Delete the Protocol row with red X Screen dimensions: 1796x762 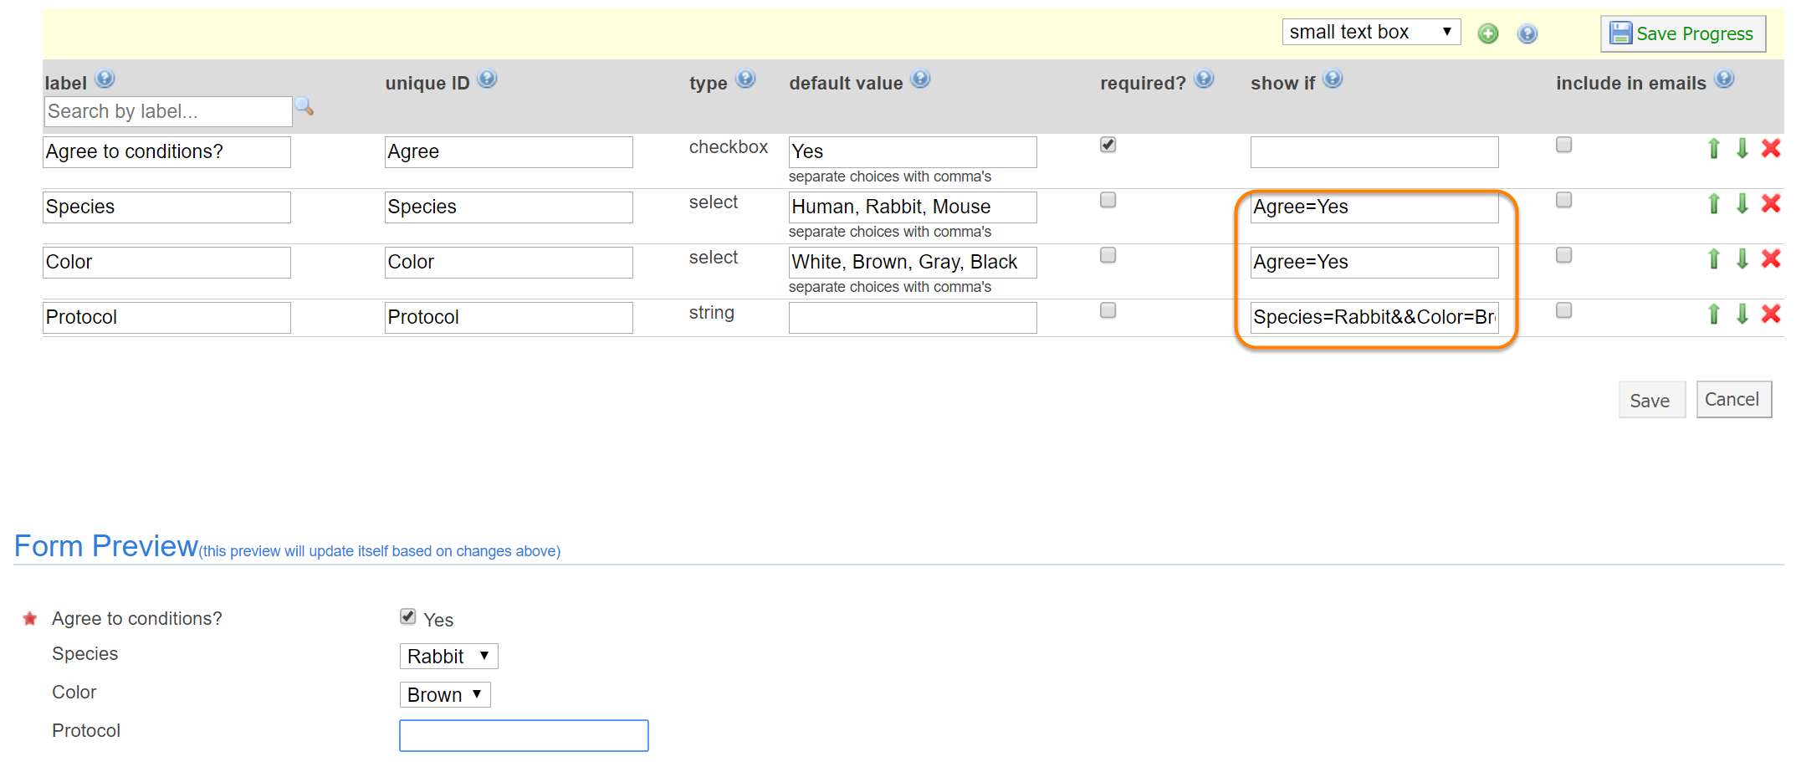click(x=1770, y=314)
